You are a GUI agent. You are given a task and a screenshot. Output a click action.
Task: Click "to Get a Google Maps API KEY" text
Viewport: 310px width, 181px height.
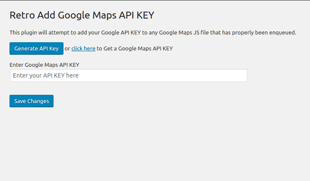click(135, 49)
